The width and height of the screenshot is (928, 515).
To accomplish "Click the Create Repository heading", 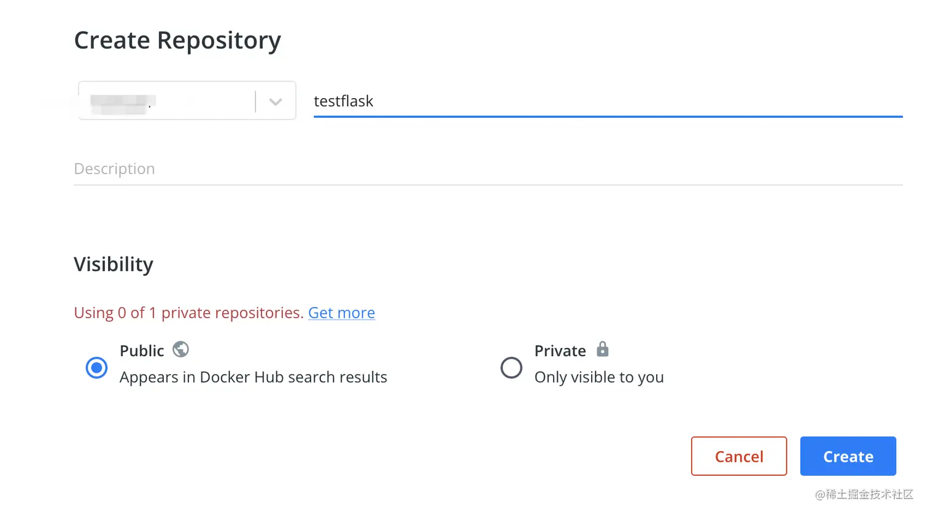I will (177, 40).
